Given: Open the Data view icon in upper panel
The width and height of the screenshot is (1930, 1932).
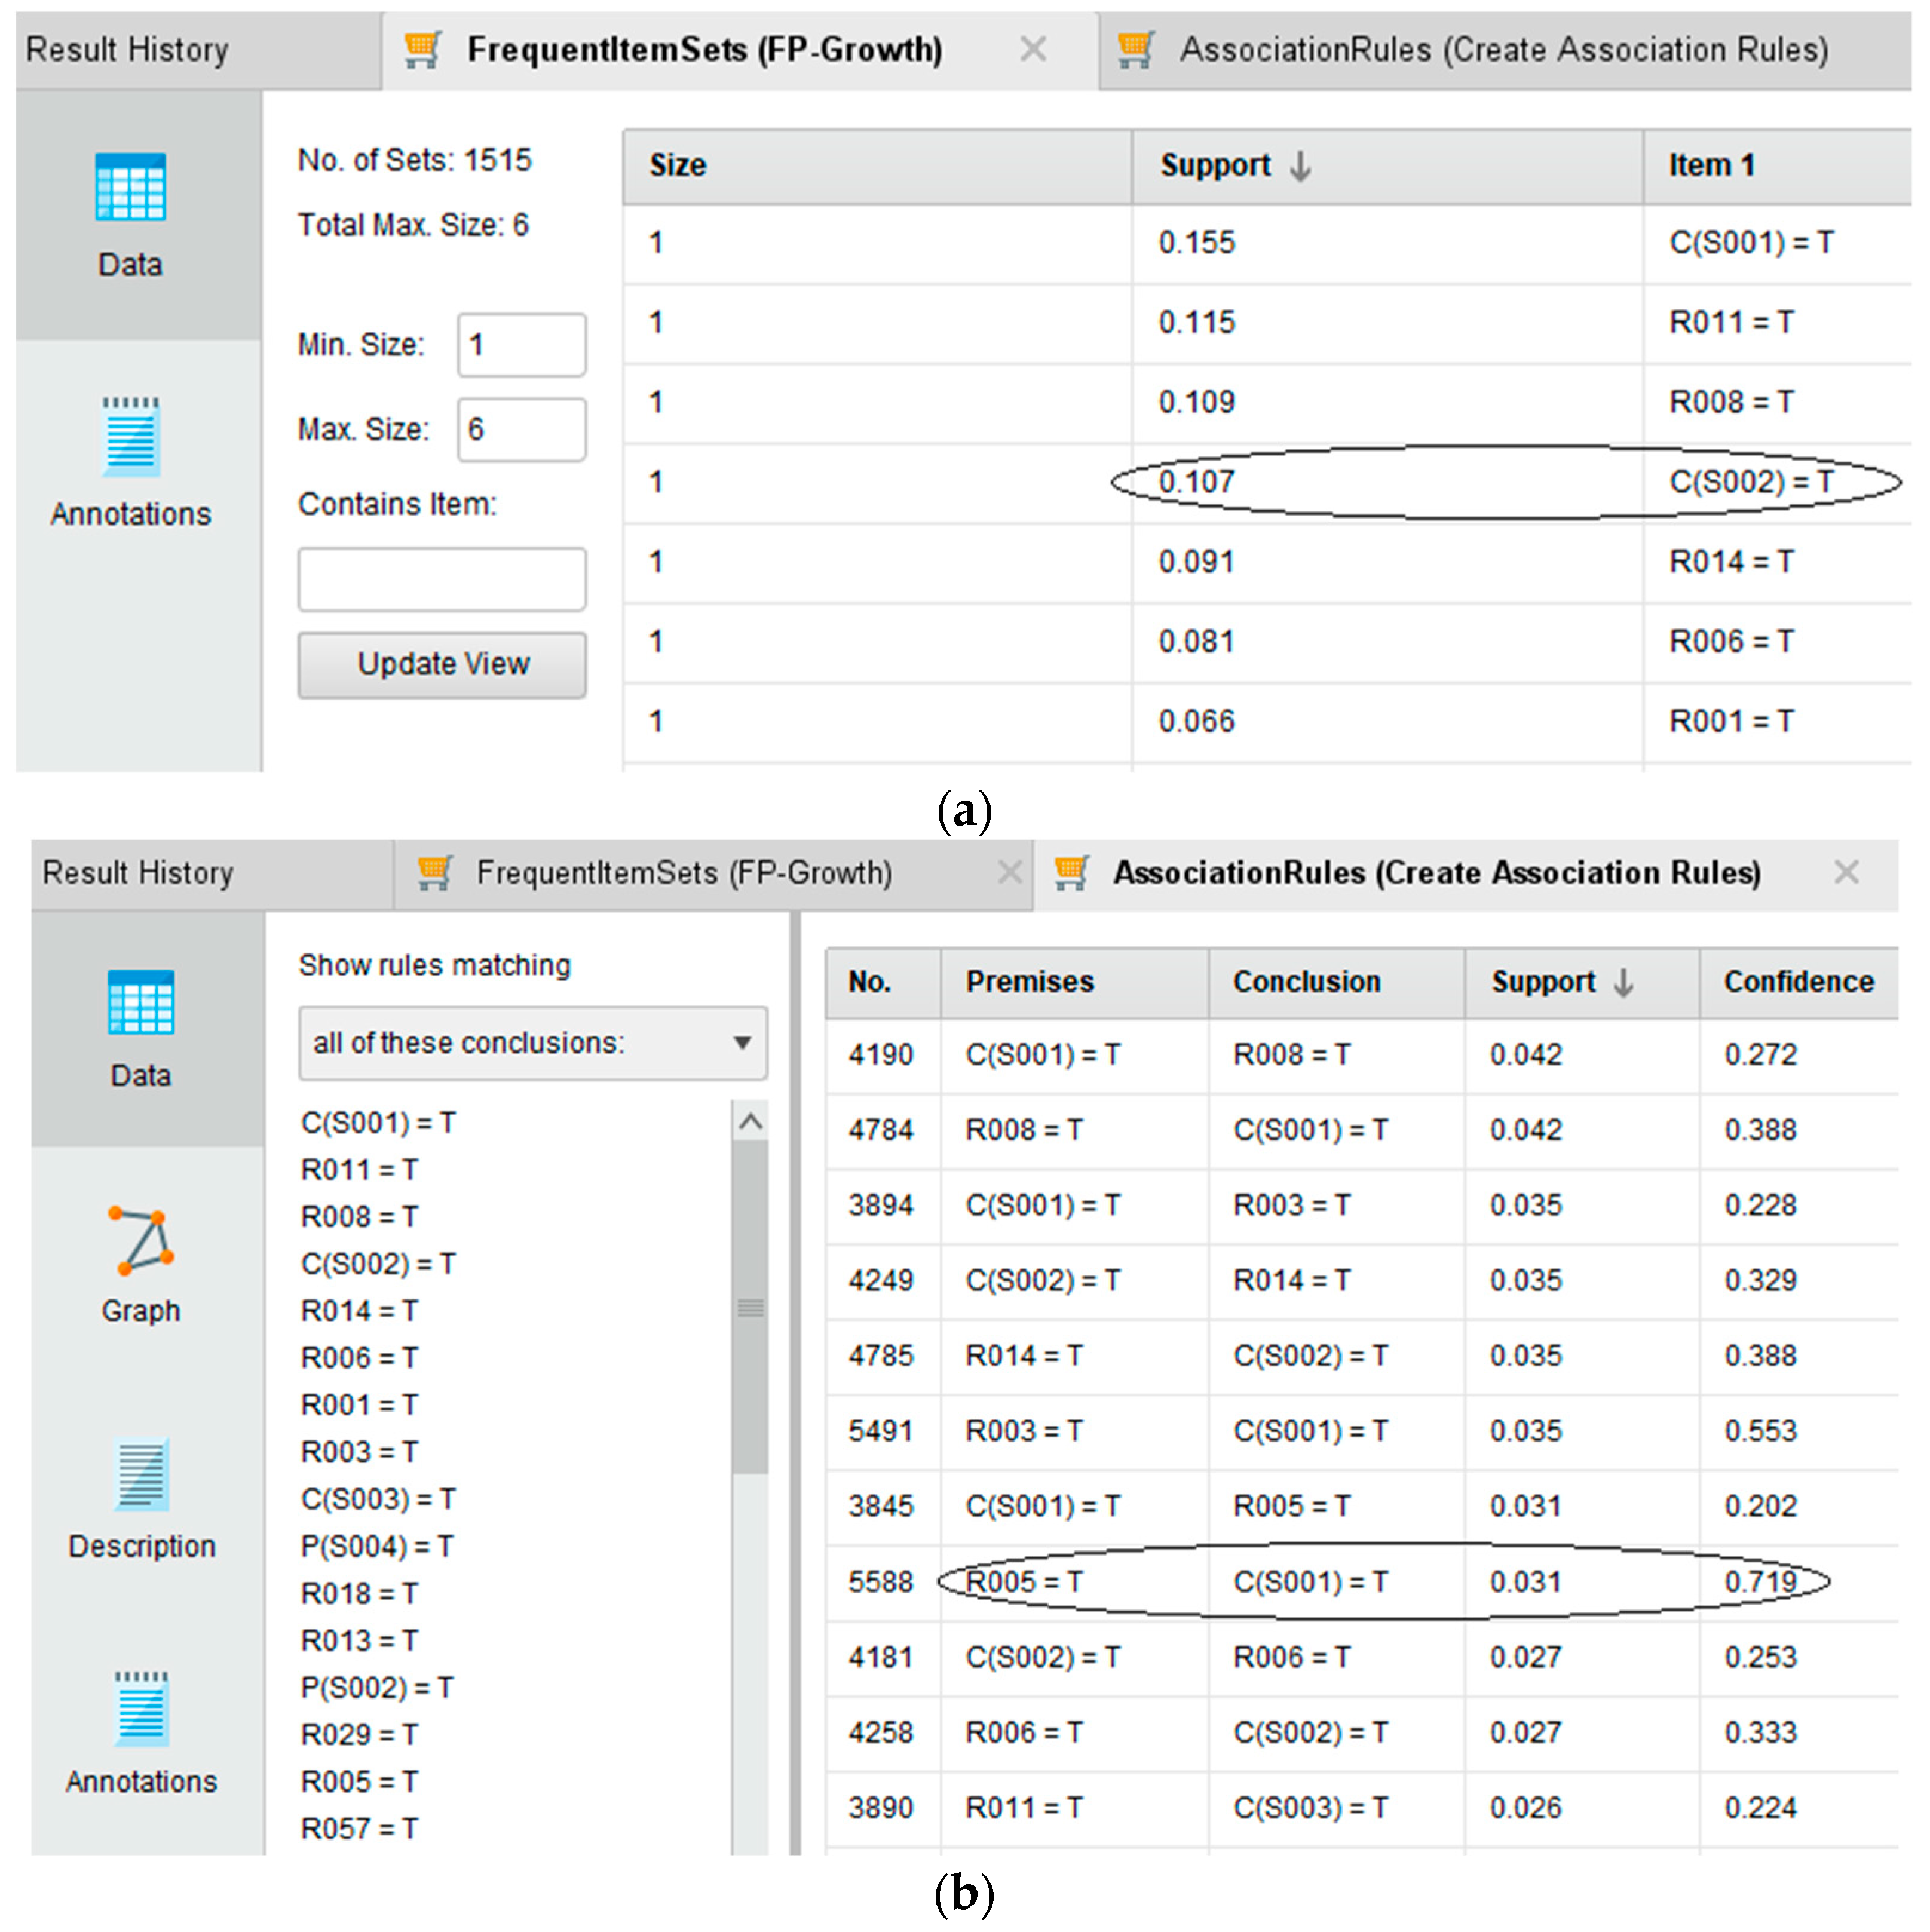Looking at the screenshot, I should tap(130, 187).
